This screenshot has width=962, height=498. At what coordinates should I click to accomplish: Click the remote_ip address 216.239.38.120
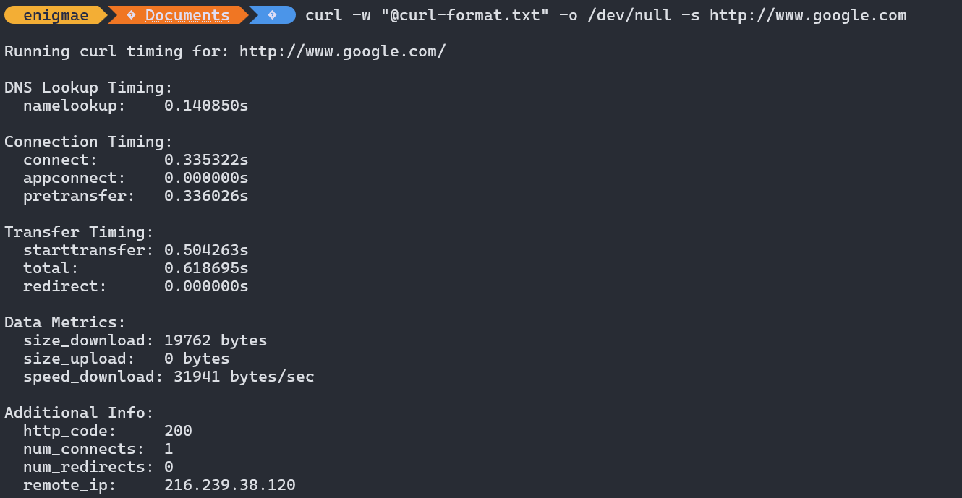pyautogui.click(x=229, y=485)
